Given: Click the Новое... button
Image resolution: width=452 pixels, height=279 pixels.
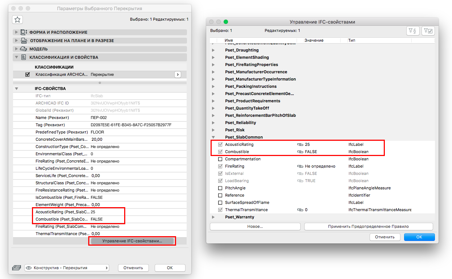Looking at the screenshot, I should point(255,226).
